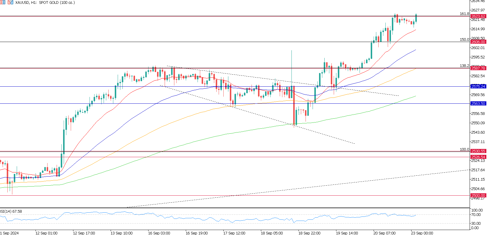Image resolution: width=489 pixels, height=235 pixels.
Task: Click the 2550.09 price scale value
Action: point(478,123)
